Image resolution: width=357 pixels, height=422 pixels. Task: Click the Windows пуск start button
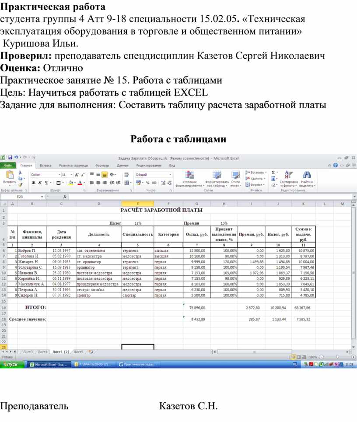pyautogui.click(x=12, y=364)
